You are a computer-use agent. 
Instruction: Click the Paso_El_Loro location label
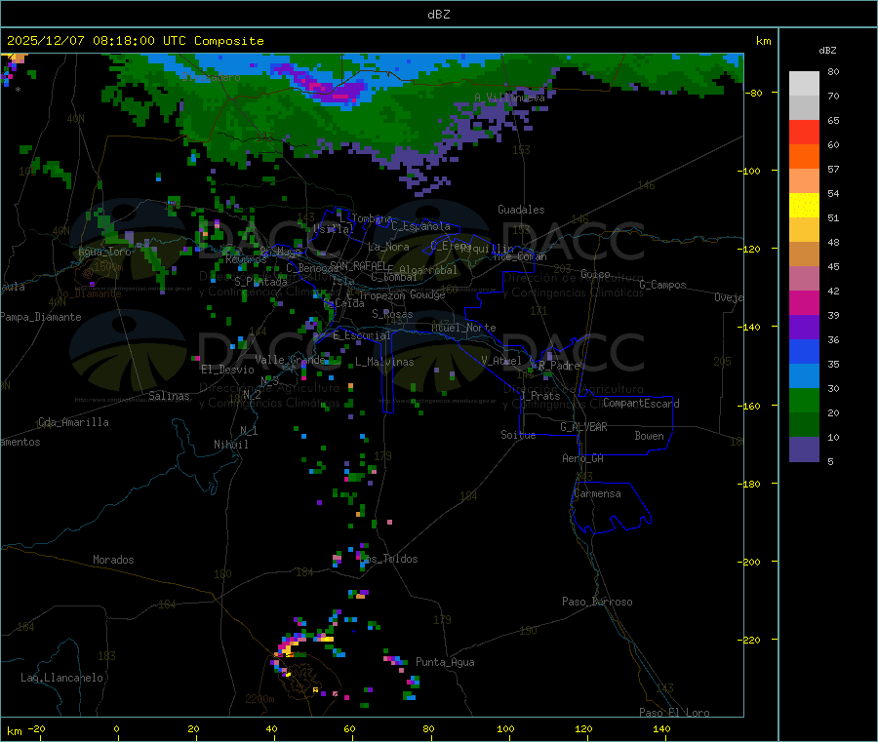point(674,713)
